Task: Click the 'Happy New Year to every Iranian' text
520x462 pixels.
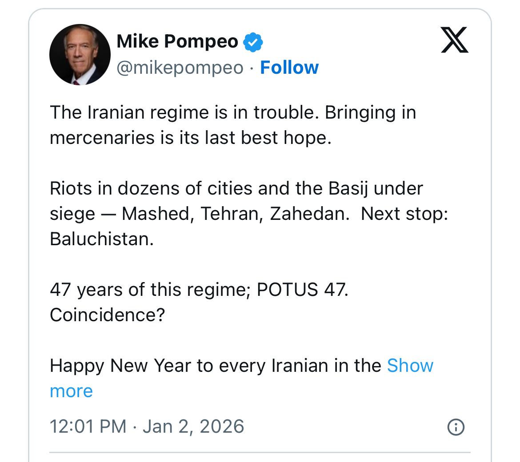Action: coord(215,366)
